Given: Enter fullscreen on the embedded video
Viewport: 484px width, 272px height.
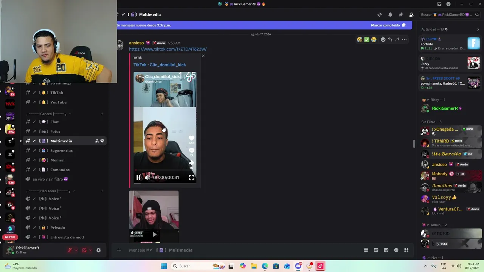Looking at the screenshot, I should pos(192,178).
